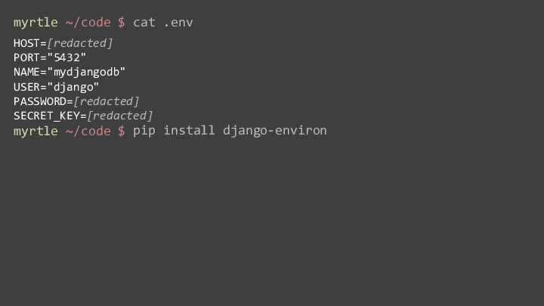
Task: Click the 'django-environ' package name
Action: point(275,131)
